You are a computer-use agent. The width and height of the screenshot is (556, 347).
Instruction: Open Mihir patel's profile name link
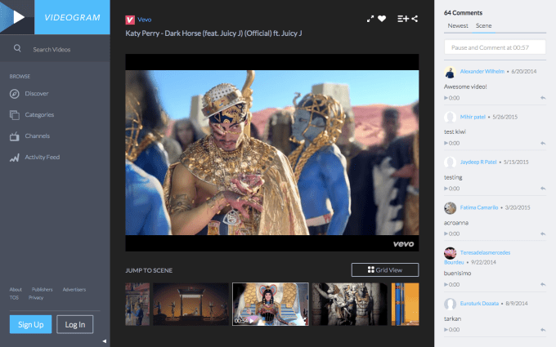(x=473, y=117)
